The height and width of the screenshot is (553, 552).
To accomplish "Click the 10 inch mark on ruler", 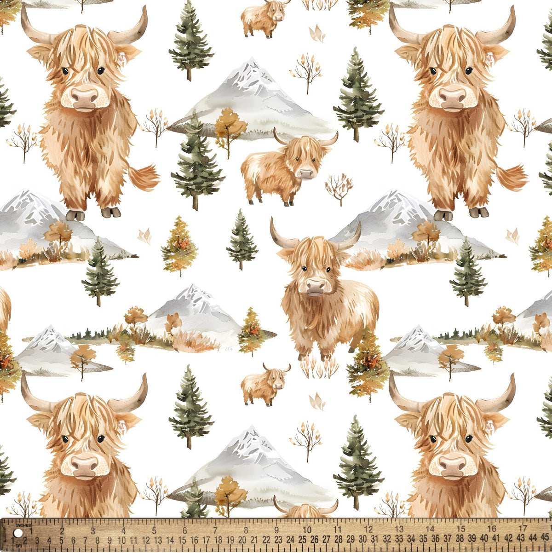I will (307, 529).
